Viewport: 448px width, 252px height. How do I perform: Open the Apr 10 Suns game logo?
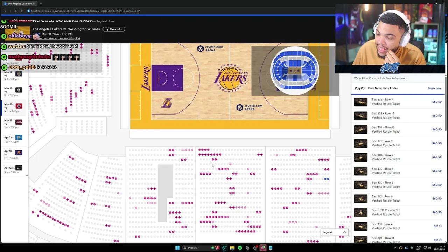point(19,153)
